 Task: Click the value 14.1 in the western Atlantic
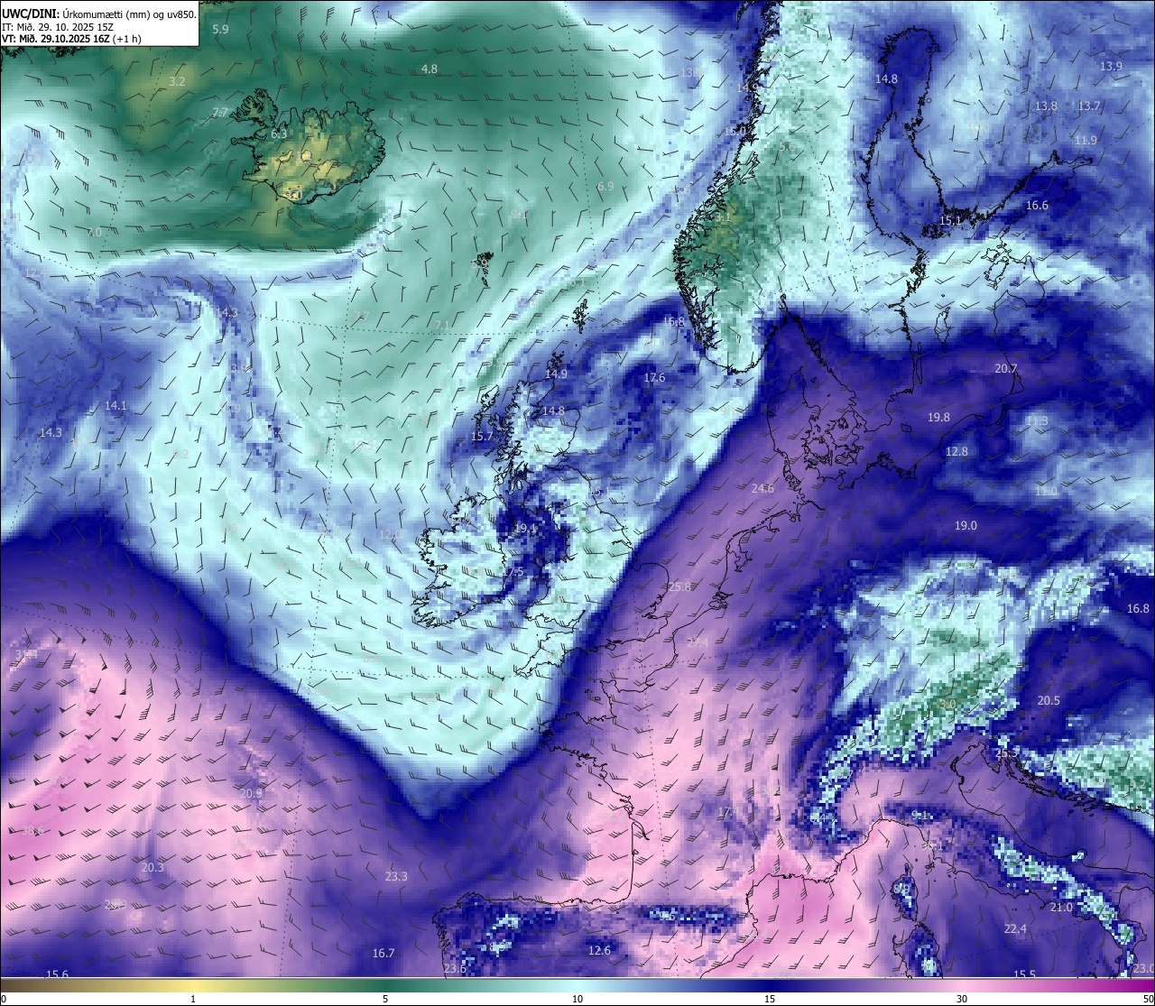(x=115, y=406)
